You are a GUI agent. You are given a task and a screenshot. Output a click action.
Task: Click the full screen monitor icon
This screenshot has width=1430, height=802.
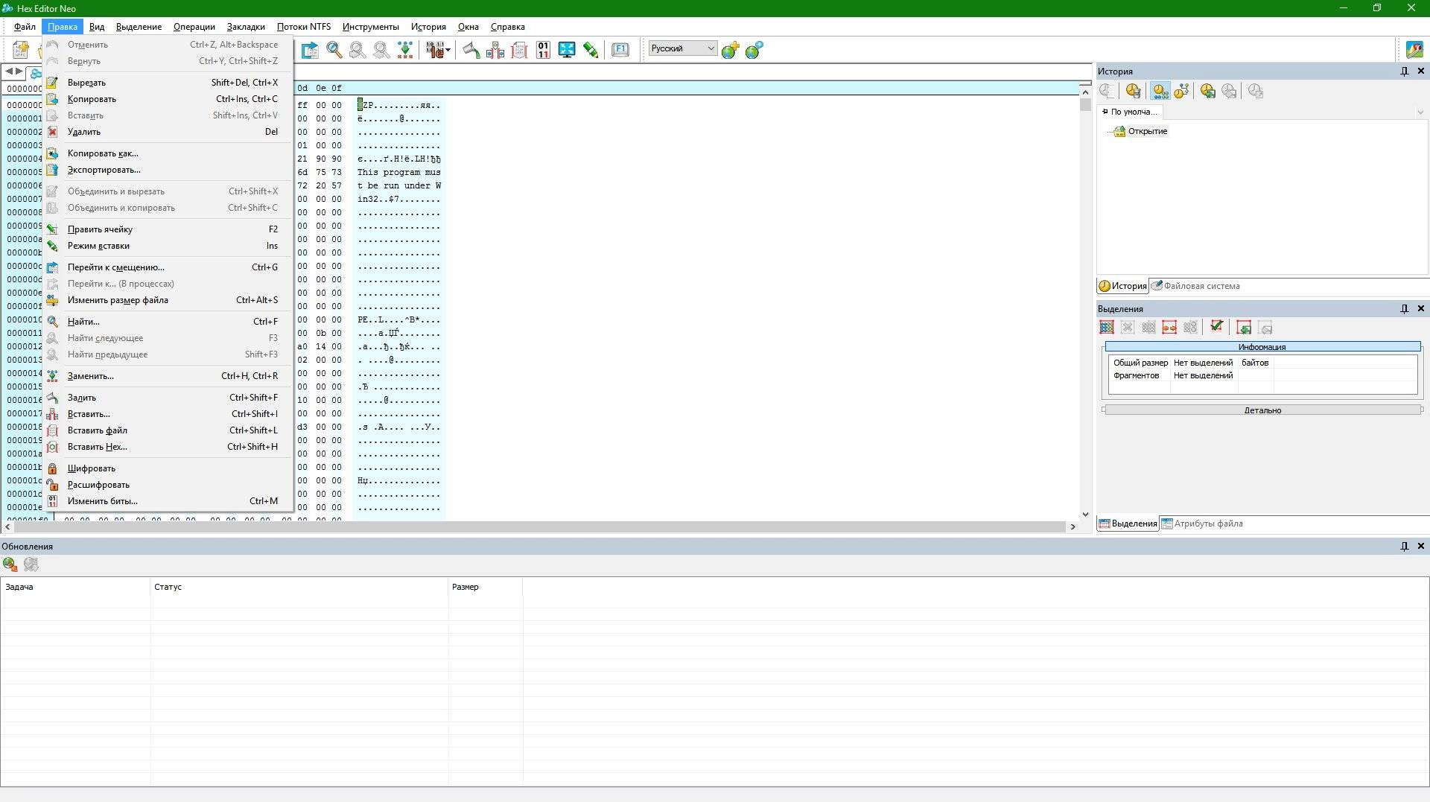coord(567,50)
